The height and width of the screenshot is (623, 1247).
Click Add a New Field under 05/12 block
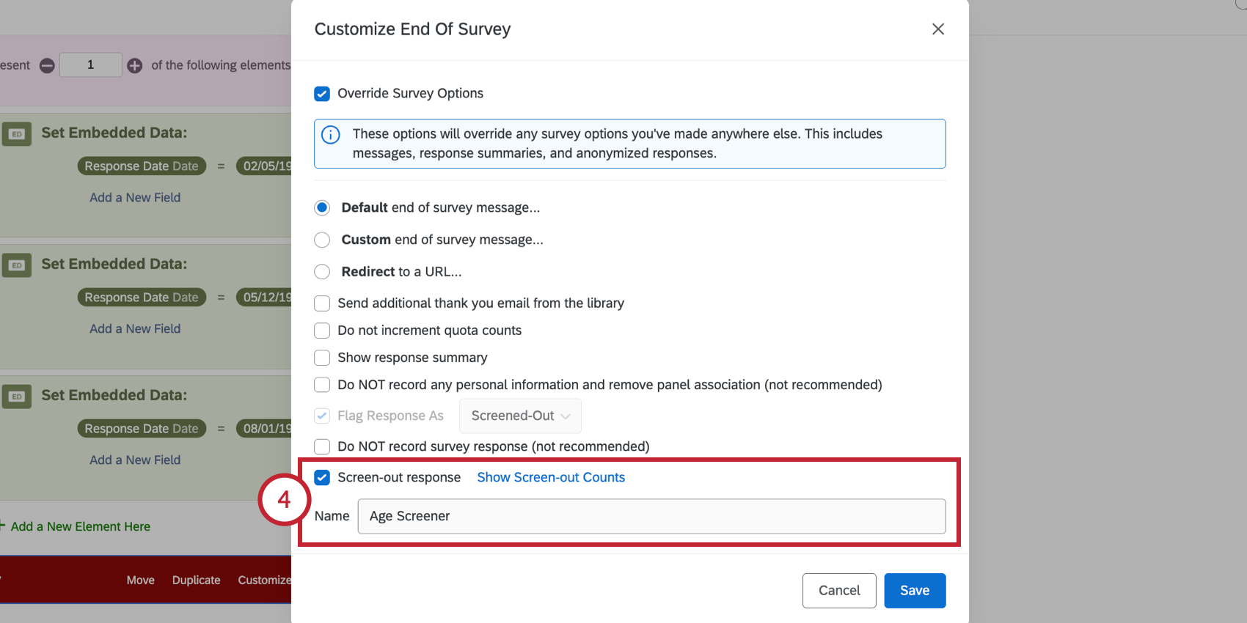click(135, 328)
